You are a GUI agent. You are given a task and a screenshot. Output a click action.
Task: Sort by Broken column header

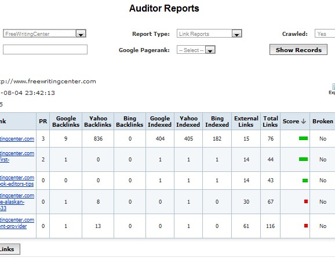(x=323, y=121)
